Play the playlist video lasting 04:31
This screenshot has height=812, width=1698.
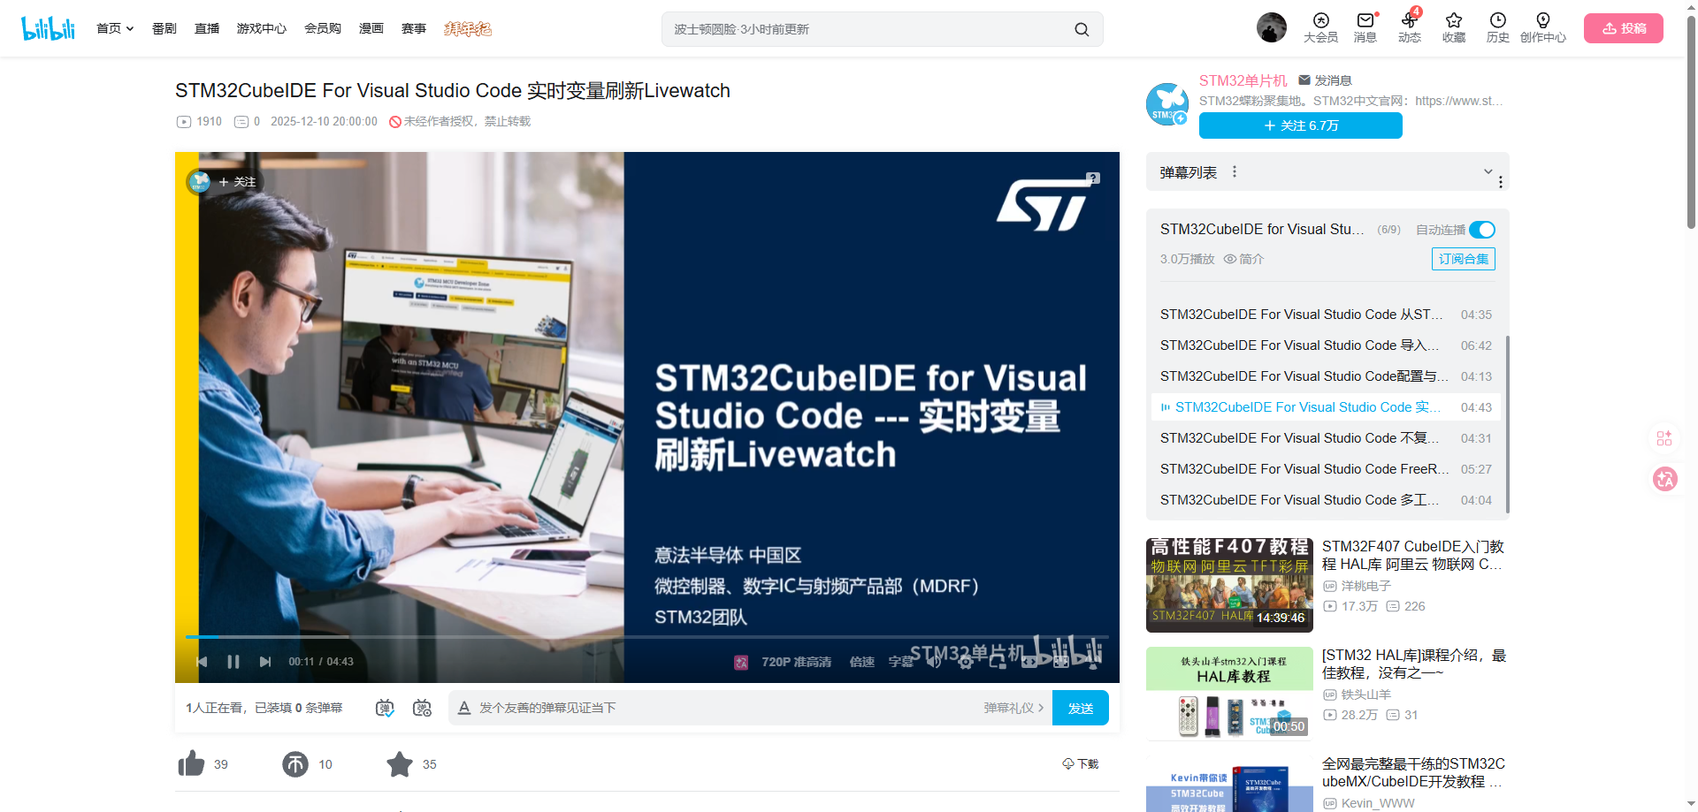point(1326,438)
